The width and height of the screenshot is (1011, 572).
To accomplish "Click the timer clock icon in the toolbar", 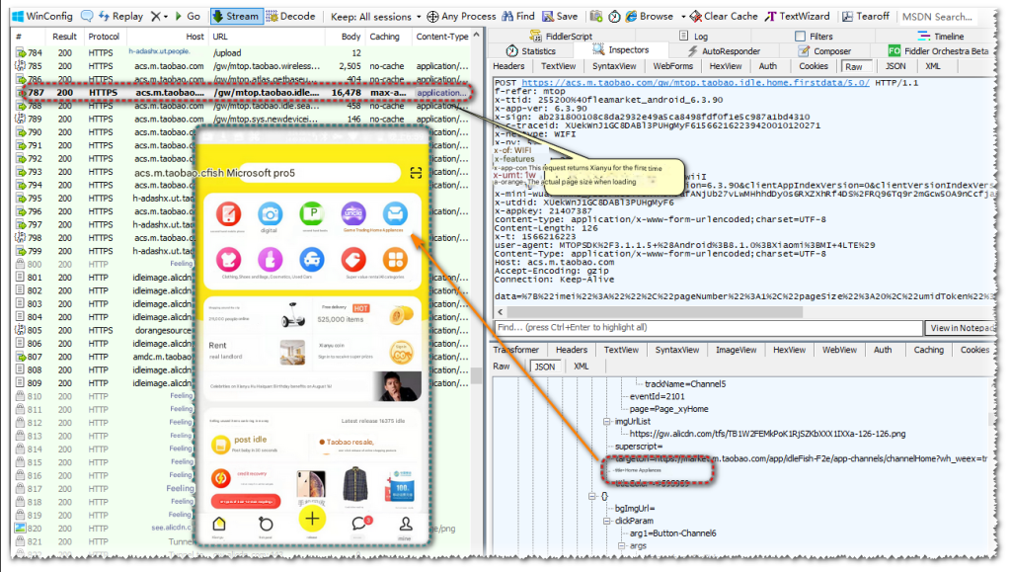I will click(x=614, y=16).
